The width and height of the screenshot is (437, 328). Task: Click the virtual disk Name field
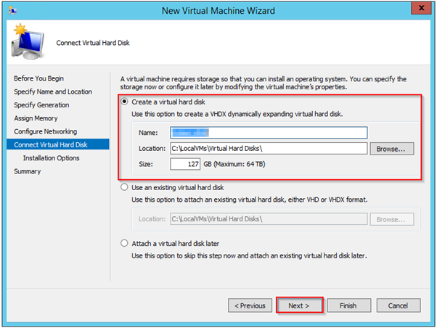[x=268, y=132]
